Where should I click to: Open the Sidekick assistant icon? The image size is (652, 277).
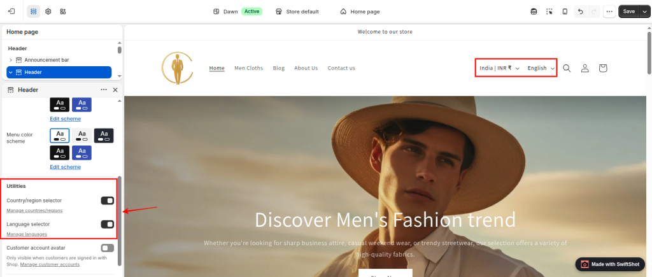tap(534, 11)
